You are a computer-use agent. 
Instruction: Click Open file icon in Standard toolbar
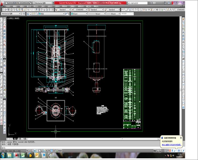point(6,10)
